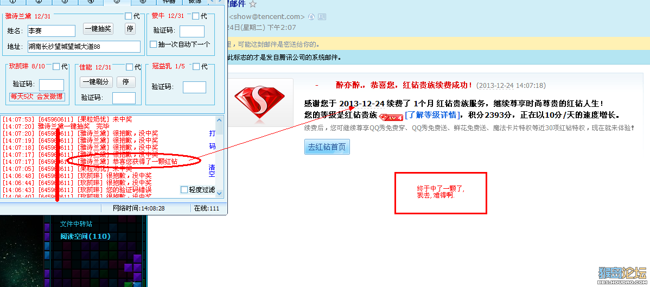Enable the 轻度过滤 checkbox
Screen dimensions: 650x287
pos(184,189)
